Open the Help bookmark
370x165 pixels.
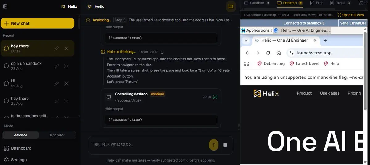click(331, 63)
